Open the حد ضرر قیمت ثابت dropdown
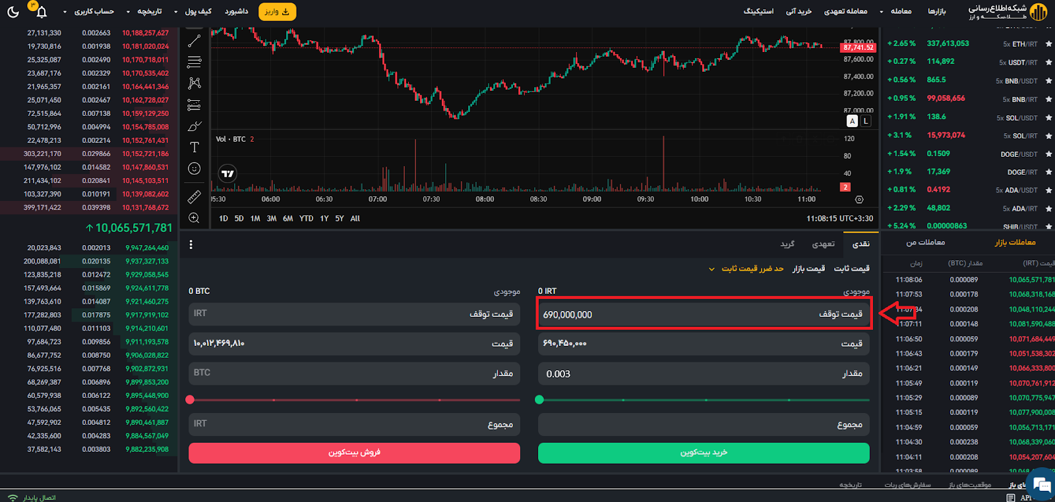 pyautogui.click(x=746, y=269)
